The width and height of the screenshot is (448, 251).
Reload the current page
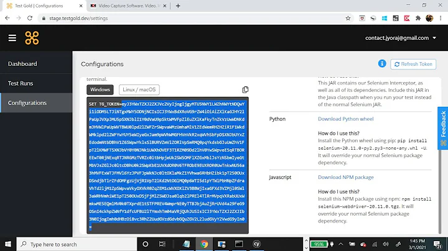30,18
